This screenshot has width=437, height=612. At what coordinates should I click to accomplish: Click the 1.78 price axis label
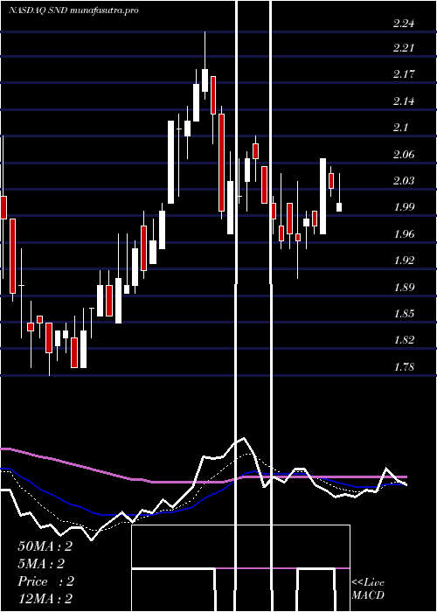[x=404, y=367]
